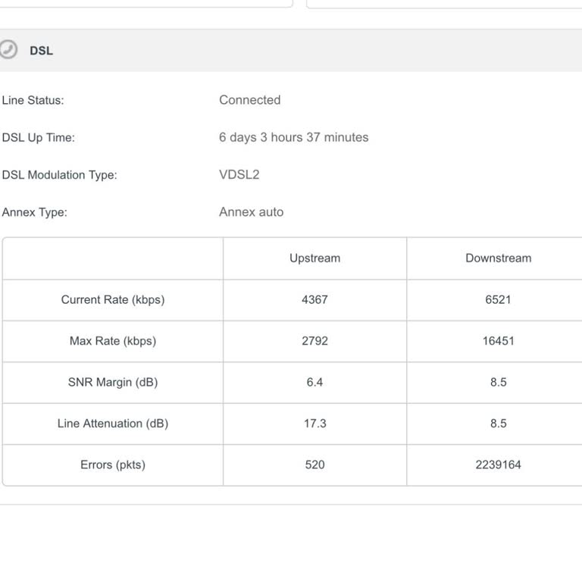Click the Current Rate (kbps) row label
Viewport: 582px width, 582px height.
[x=112, y=299]
